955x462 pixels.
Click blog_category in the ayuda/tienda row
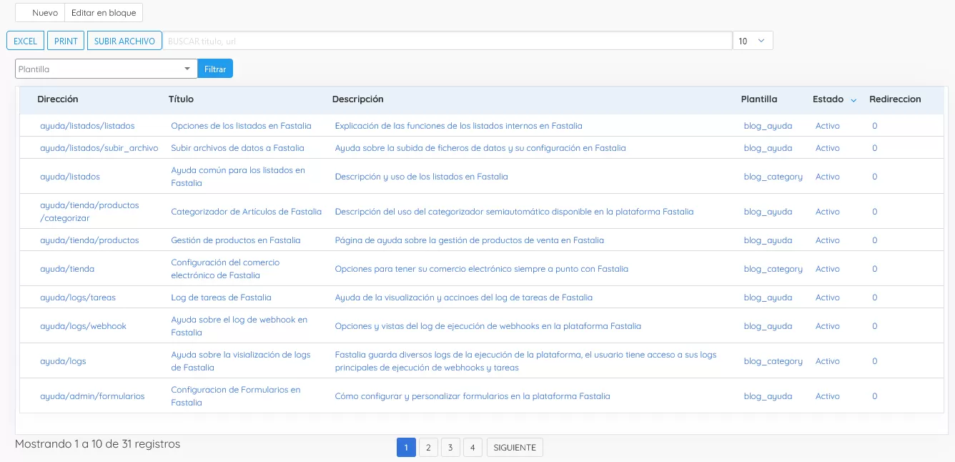(x=773, y=269)
